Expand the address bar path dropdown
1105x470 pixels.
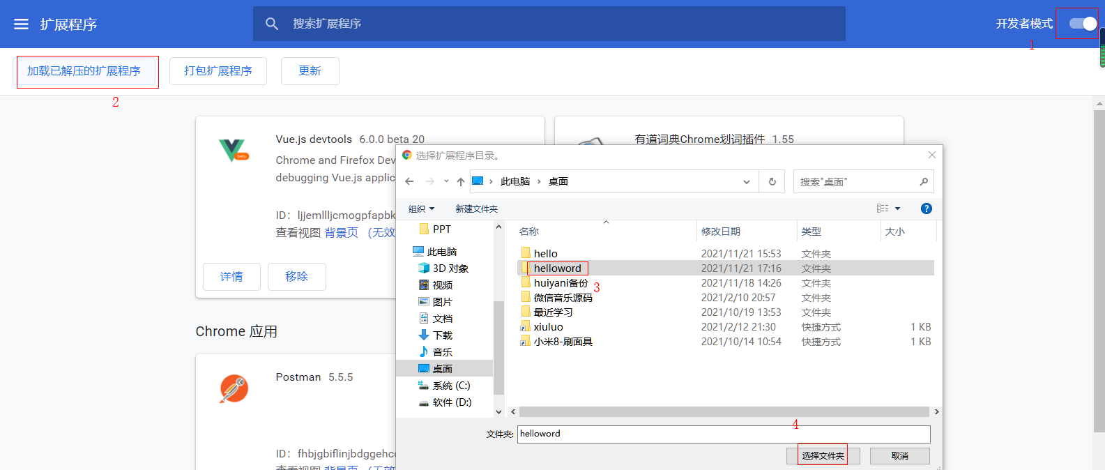747,182
